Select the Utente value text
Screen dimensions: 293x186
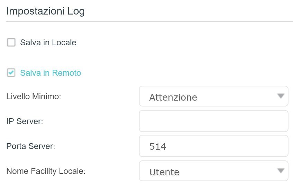point(164,172)
